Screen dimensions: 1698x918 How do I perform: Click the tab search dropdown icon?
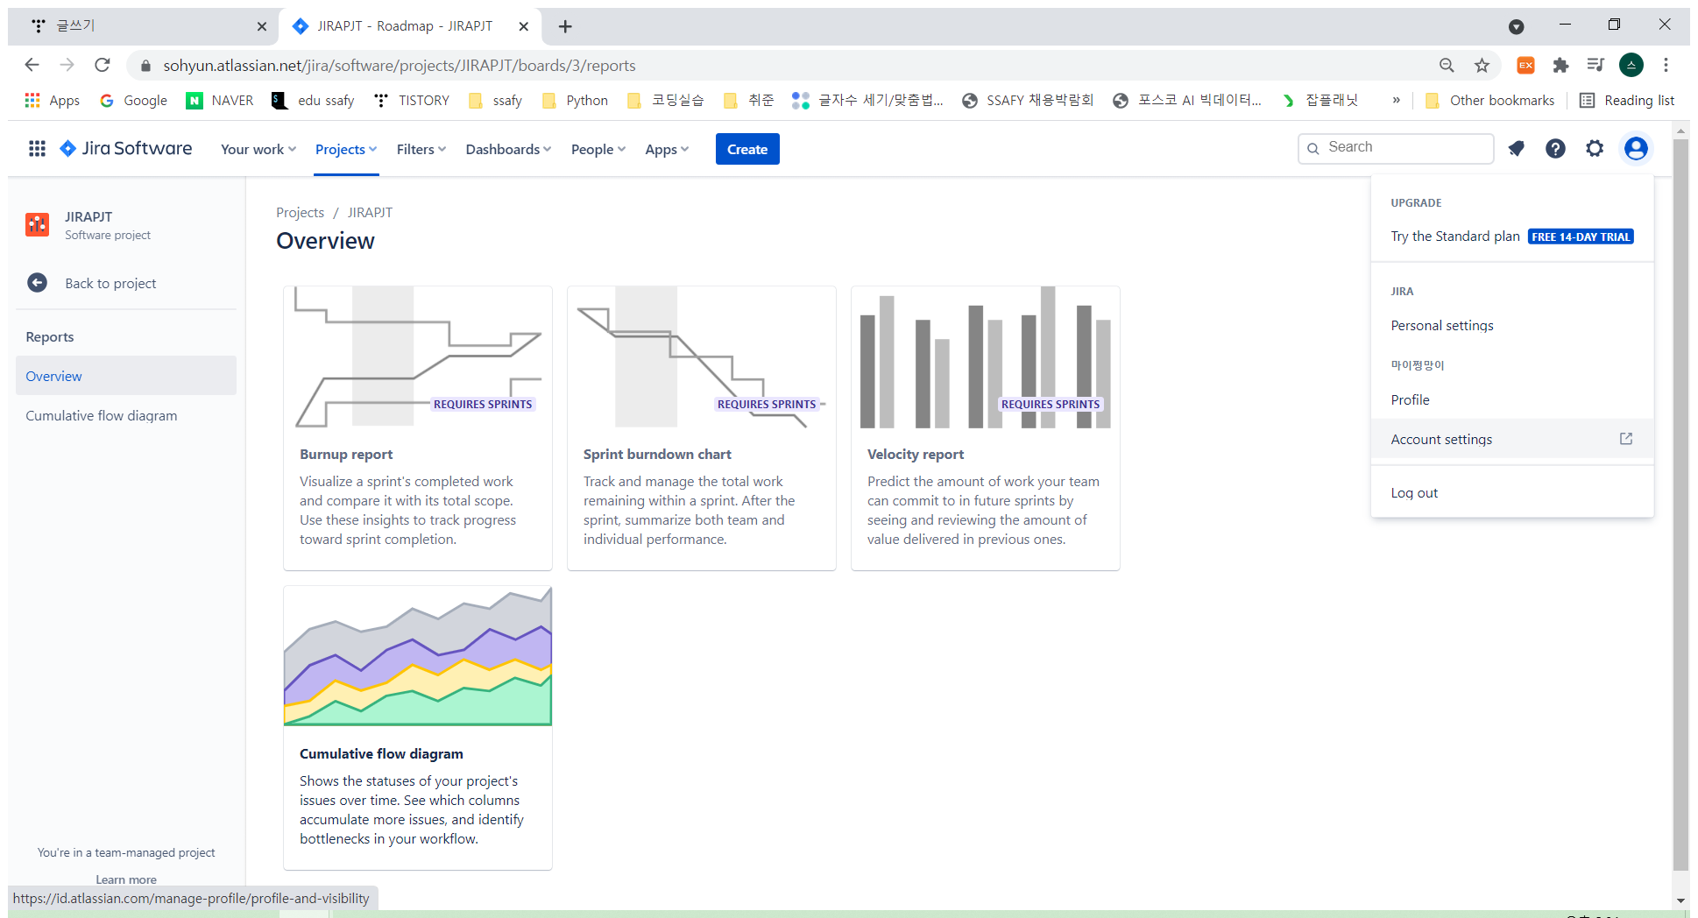point(1516,26)
